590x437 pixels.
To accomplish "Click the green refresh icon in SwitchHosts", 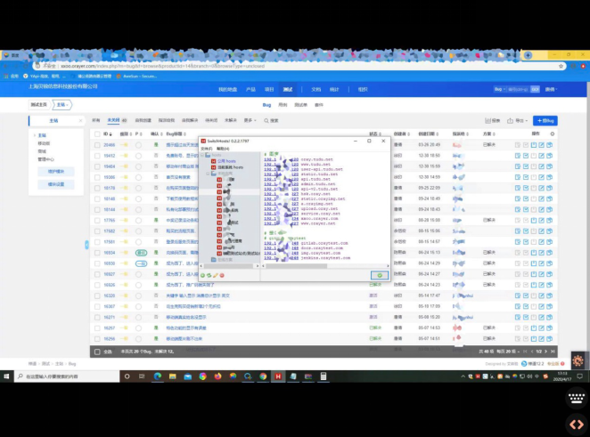I will coord(209,275).
